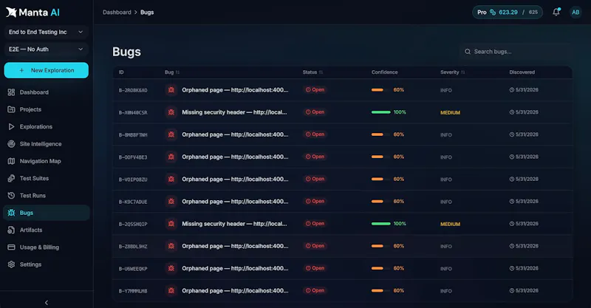The width and height of the screenshot is (591, 308).
Task: Click date 5/31/2026 in row B-Y7MMMLM8
Action: click(527, 291)
